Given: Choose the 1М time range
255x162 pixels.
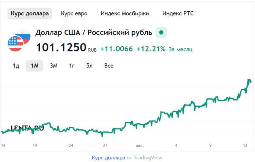Looking at the screenshot, I should [34, 66].
